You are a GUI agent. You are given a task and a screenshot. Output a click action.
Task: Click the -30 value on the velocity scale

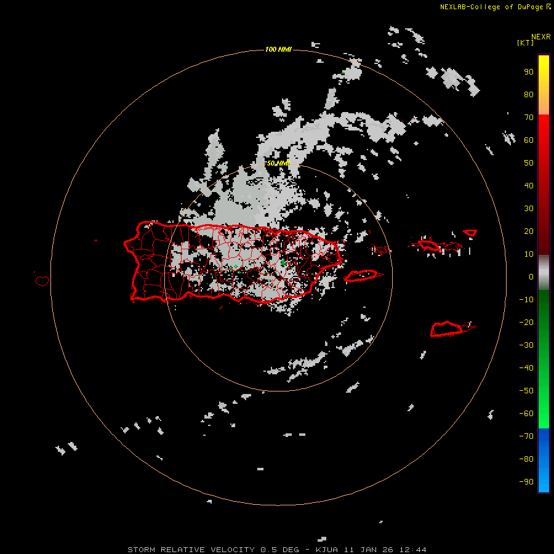click(526, 345)
